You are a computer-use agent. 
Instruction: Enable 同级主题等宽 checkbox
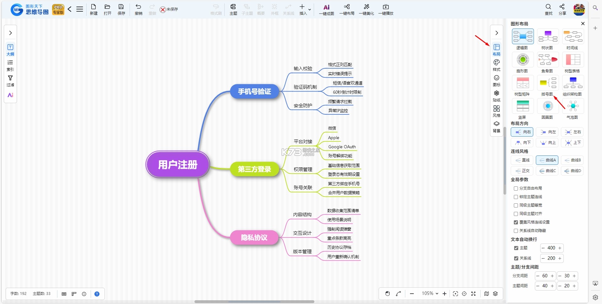tap(516, 205)
